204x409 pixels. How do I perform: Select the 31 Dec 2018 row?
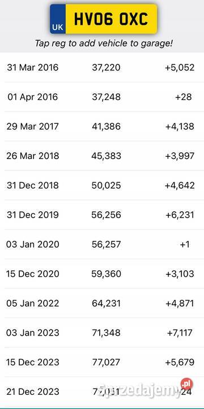tap(102, 185)
